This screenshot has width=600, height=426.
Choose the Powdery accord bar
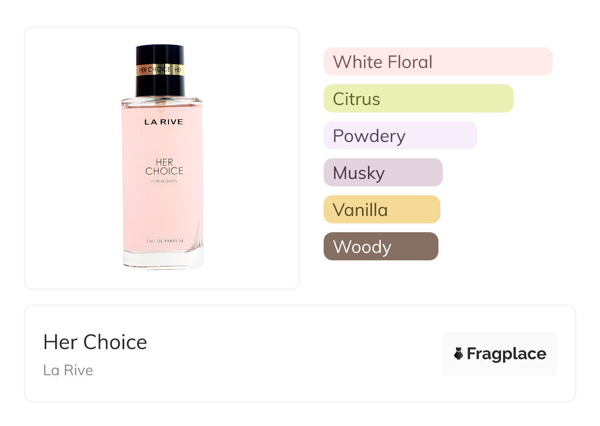tap(400, 136)
